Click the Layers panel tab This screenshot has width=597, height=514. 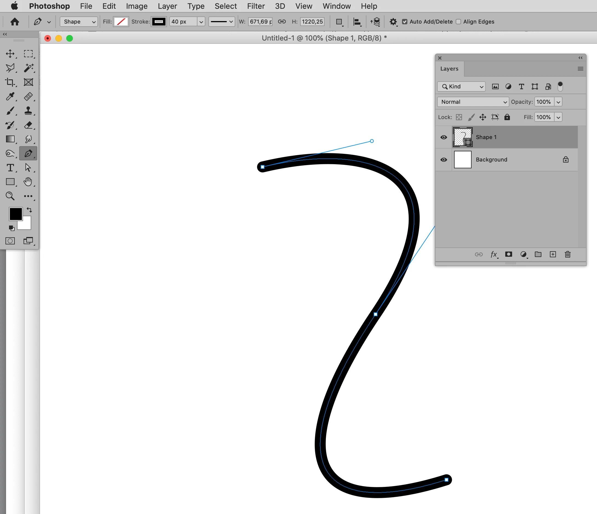[x=449, y=69]
